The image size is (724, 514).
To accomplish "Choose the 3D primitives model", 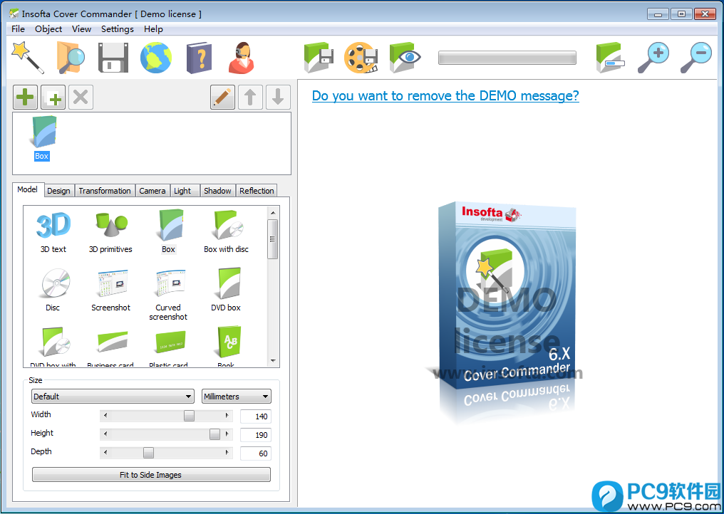I will 110,232.
